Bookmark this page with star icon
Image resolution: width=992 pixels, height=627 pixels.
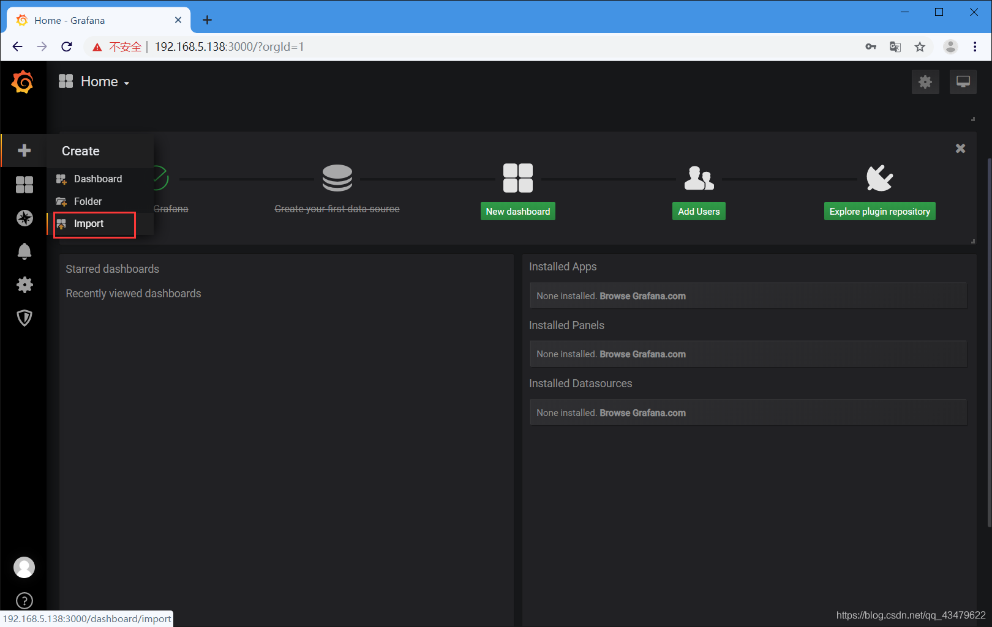(920, 46)
